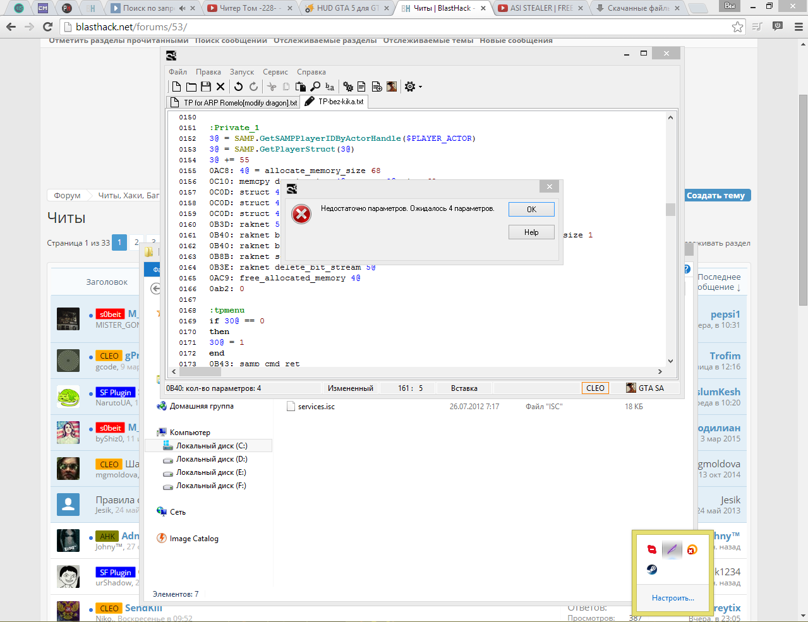Select the TP-bez-kika.txt tab

coord(334,102)
